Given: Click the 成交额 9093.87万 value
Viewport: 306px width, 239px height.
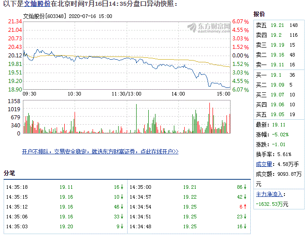Looking at the screenshot, I should tap(289, 174).
